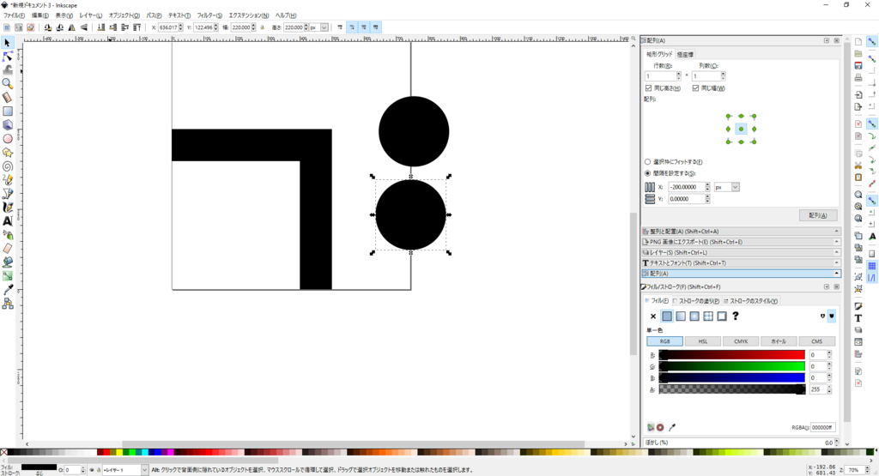This screenshot has width=879, height=476.
Task: Click the alpha channel slider
Action: 732,389
